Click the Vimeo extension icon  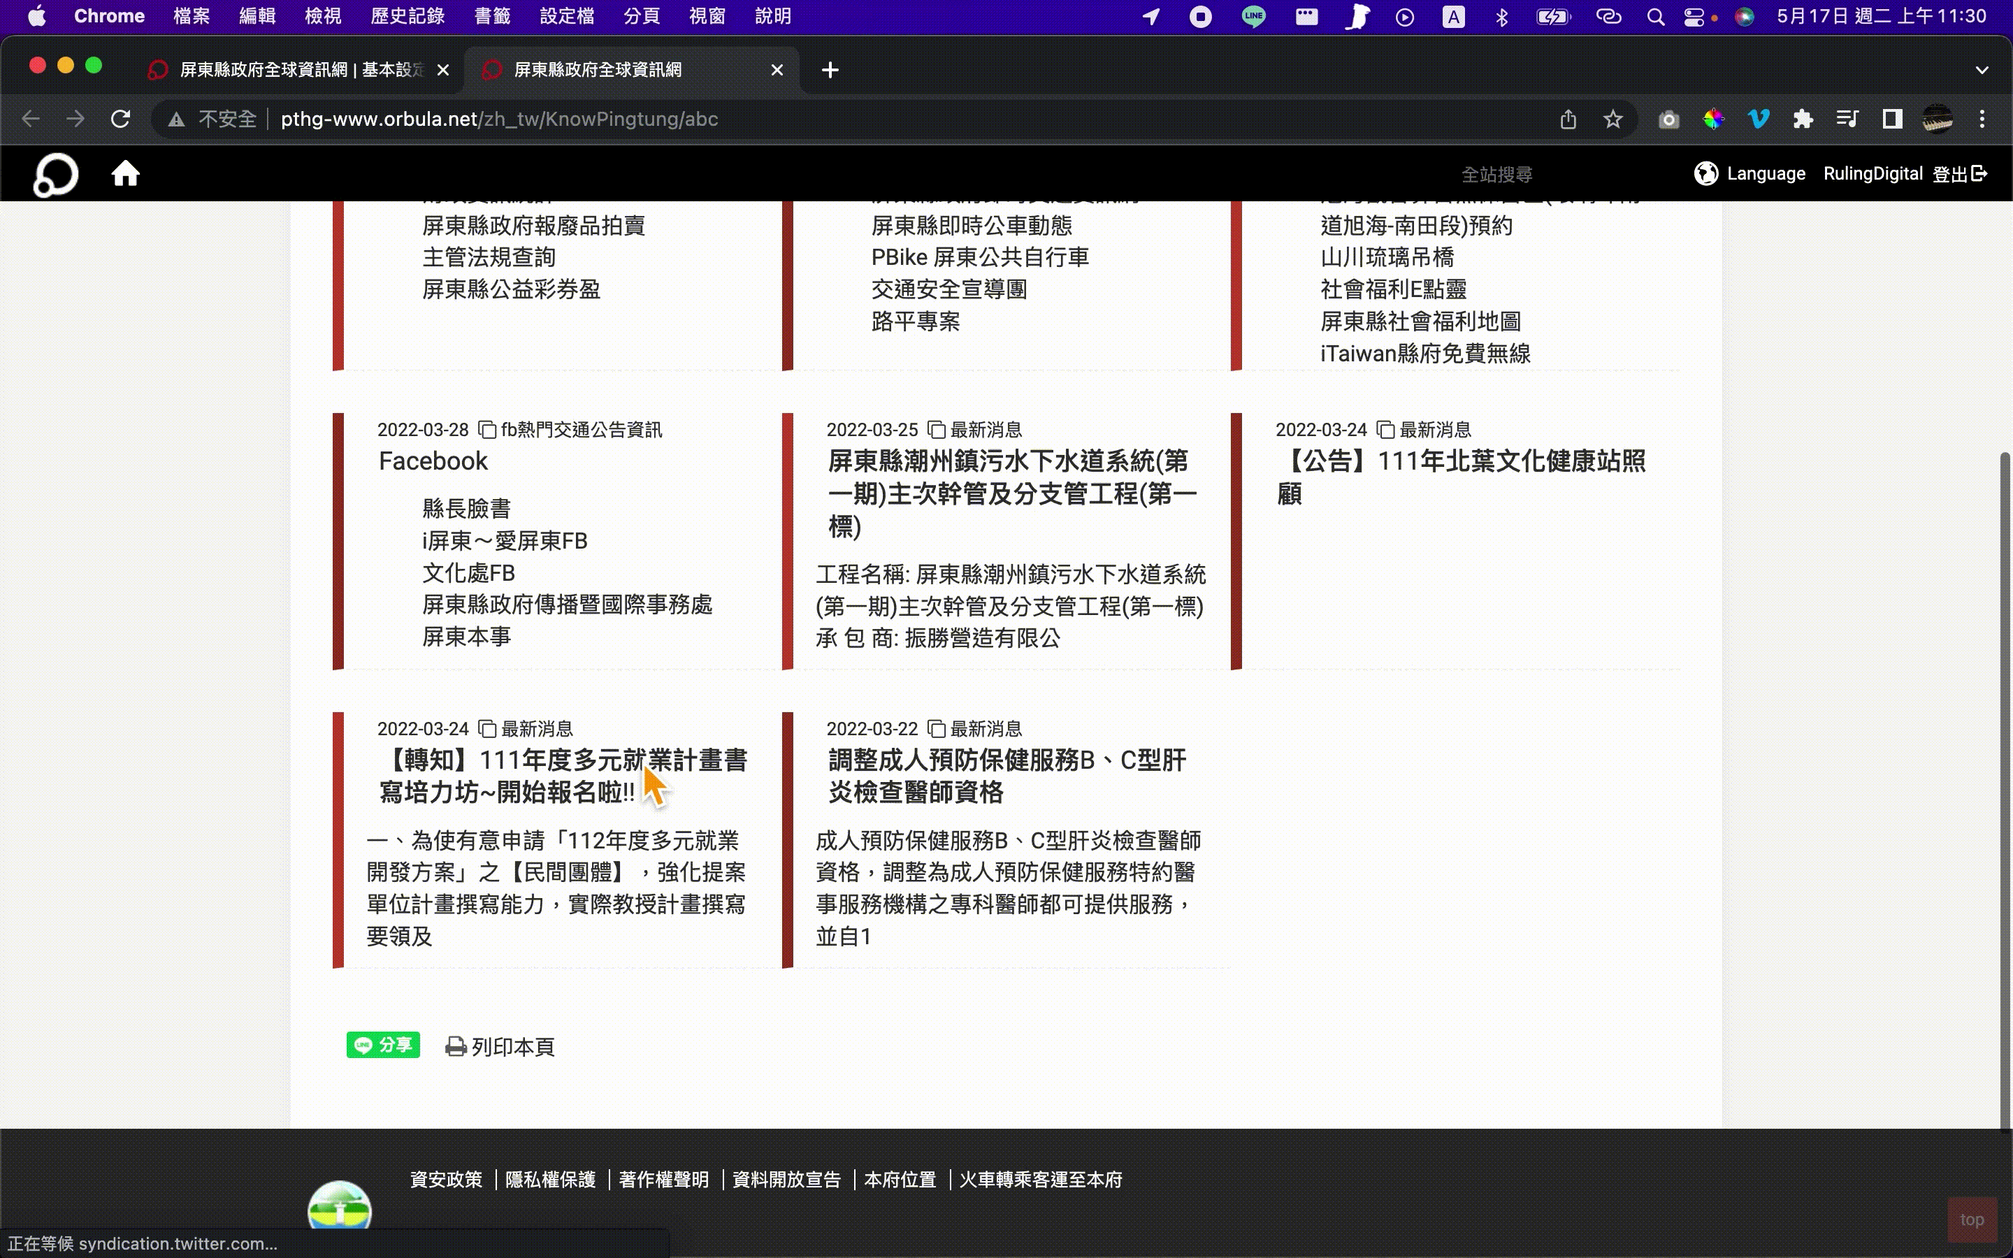point(1759,119)
